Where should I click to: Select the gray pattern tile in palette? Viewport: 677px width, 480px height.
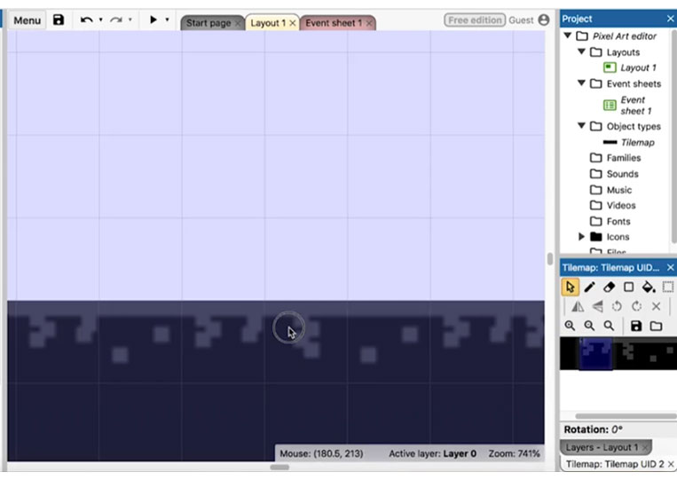point(628,353)
